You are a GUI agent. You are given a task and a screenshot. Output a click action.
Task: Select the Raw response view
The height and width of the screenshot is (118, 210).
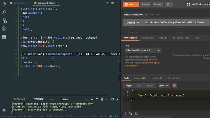pos(138,86)
